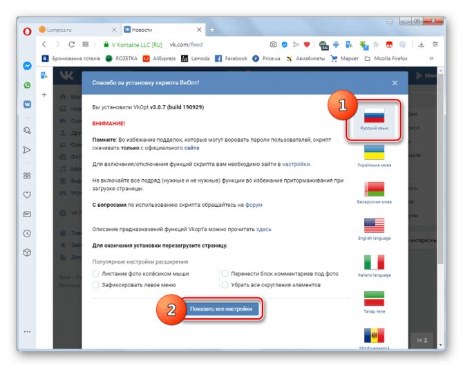Image resolution: width=463 pixels, height=368 pixels.
Task: Open the History clock in sidebar
Action: [x=27, y=234]
